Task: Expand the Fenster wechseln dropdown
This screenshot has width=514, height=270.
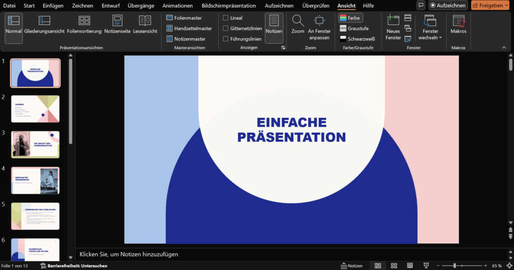Action: coord(430,28)
